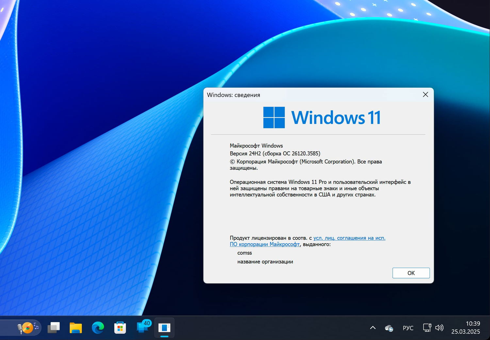490x340 pixels.
Task: Close the Windows: сведения dialog
Action: click(x=425, y=94)
